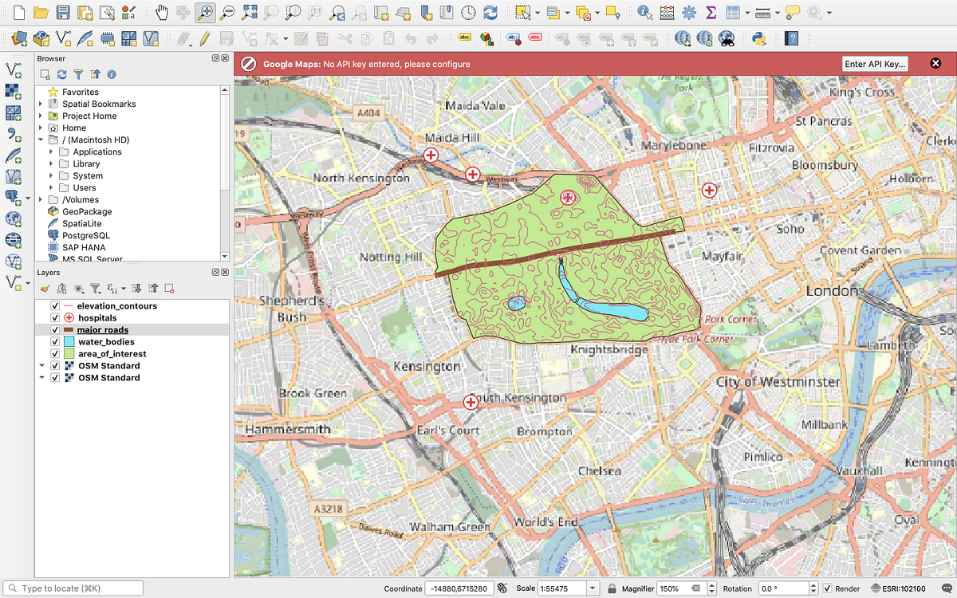
Task: Select the Measure Line tool
Action: point(762,12)
